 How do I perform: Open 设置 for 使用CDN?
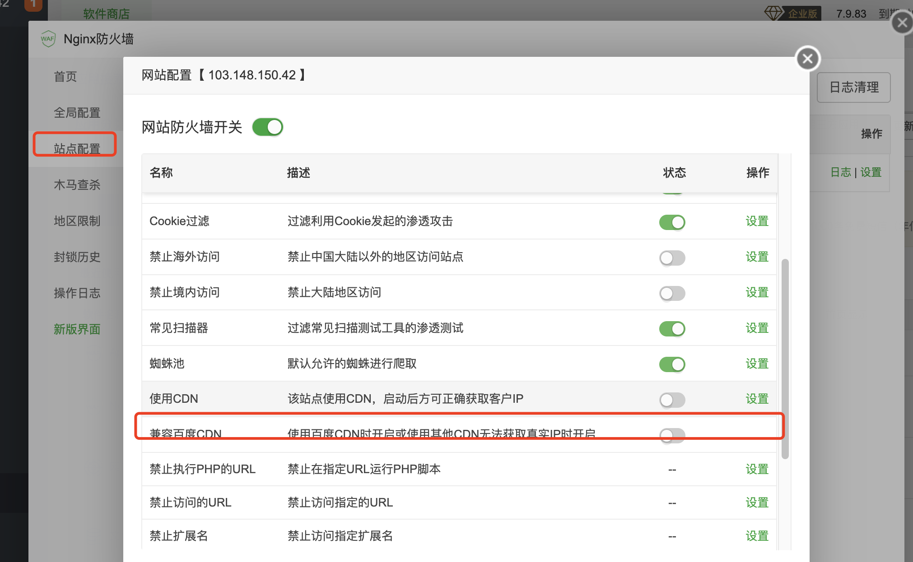[x=757, y=399]
